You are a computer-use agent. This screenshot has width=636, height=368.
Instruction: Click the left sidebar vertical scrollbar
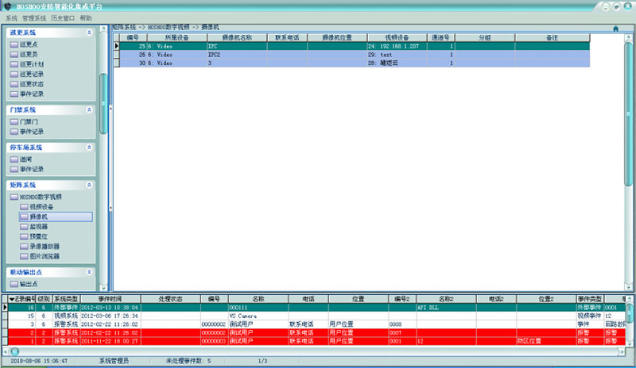103,103
